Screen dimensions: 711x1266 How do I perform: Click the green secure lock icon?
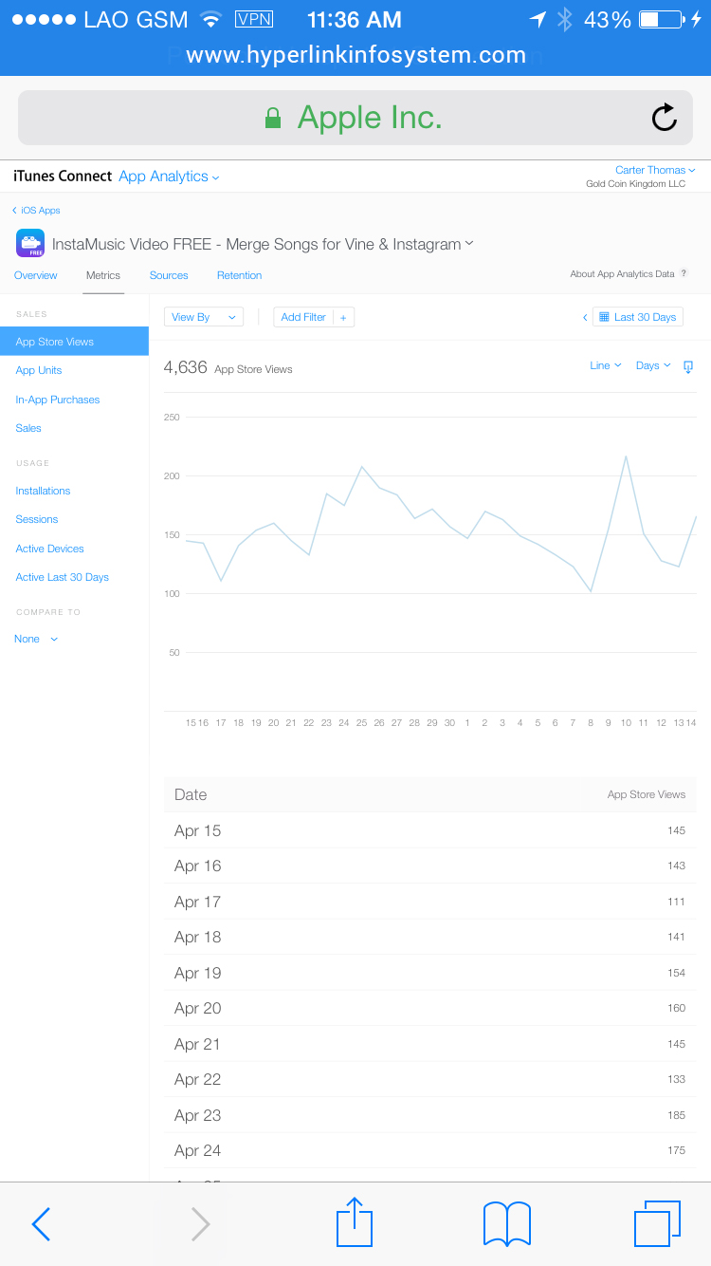(x=273, y=118)
